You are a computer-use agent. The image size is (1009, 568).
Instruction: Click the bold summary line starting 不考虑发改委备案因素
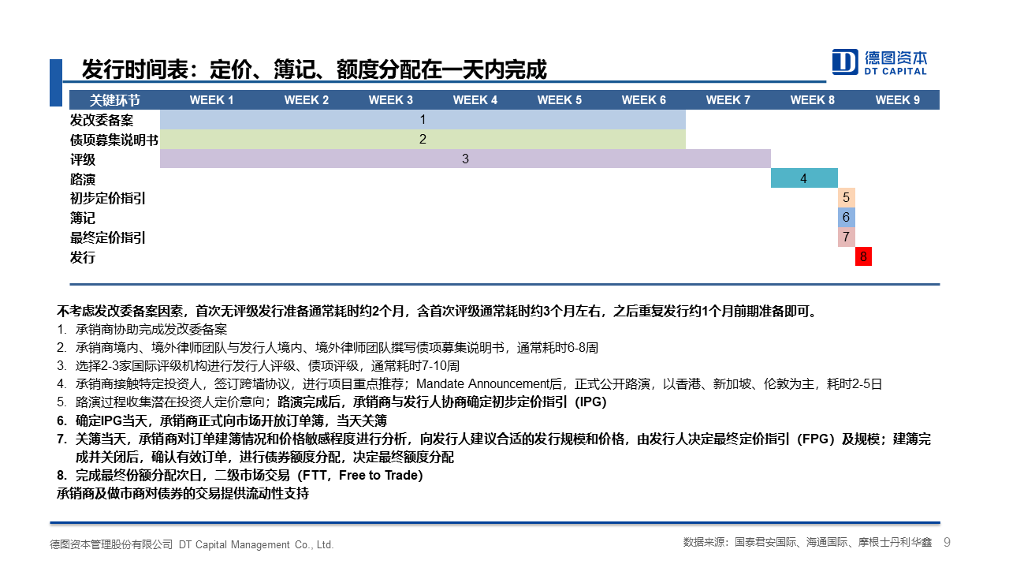(x=439, y=311)
